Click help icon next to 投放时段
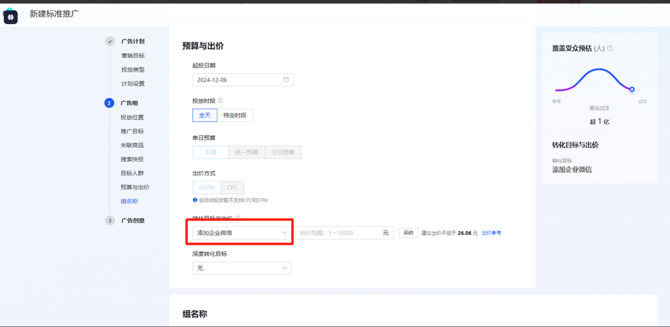Viewport: 670px width, 327px height. tap(220, 100)
